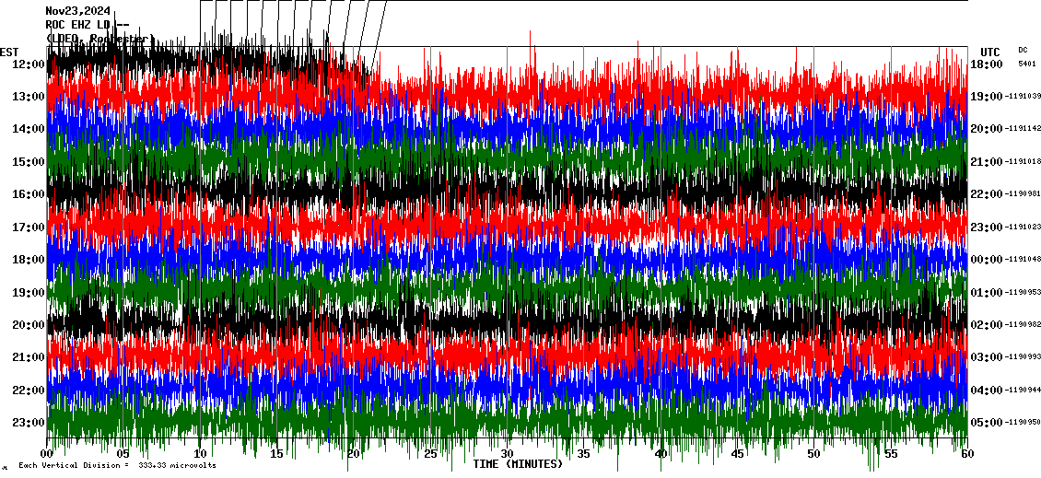
Task: Click the 18:00 UTC row label
Action: point(986,64)
